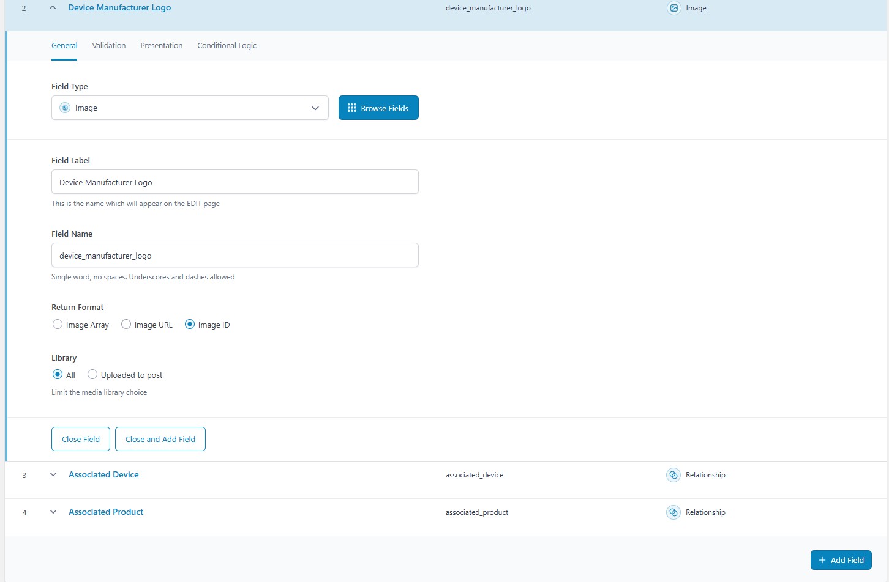This screenshot has width=889, height=582.
Task: Click the Image type icon in Device Manufacturer Logo row
Action: [x=673, y=8]
